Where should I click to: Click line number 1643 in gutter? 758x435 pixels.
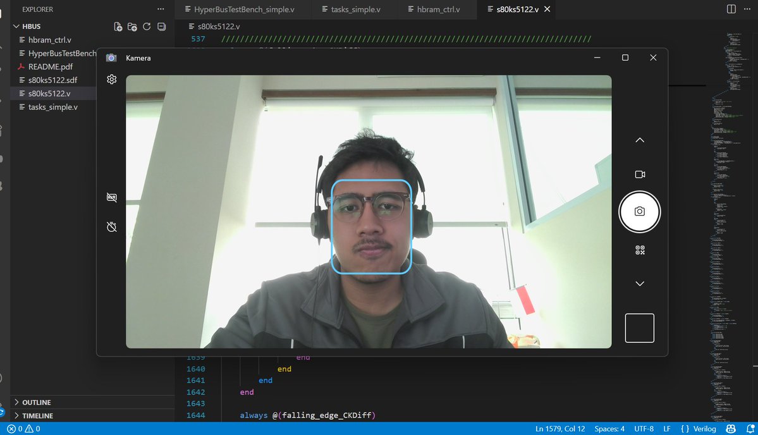tap(196, 403)
